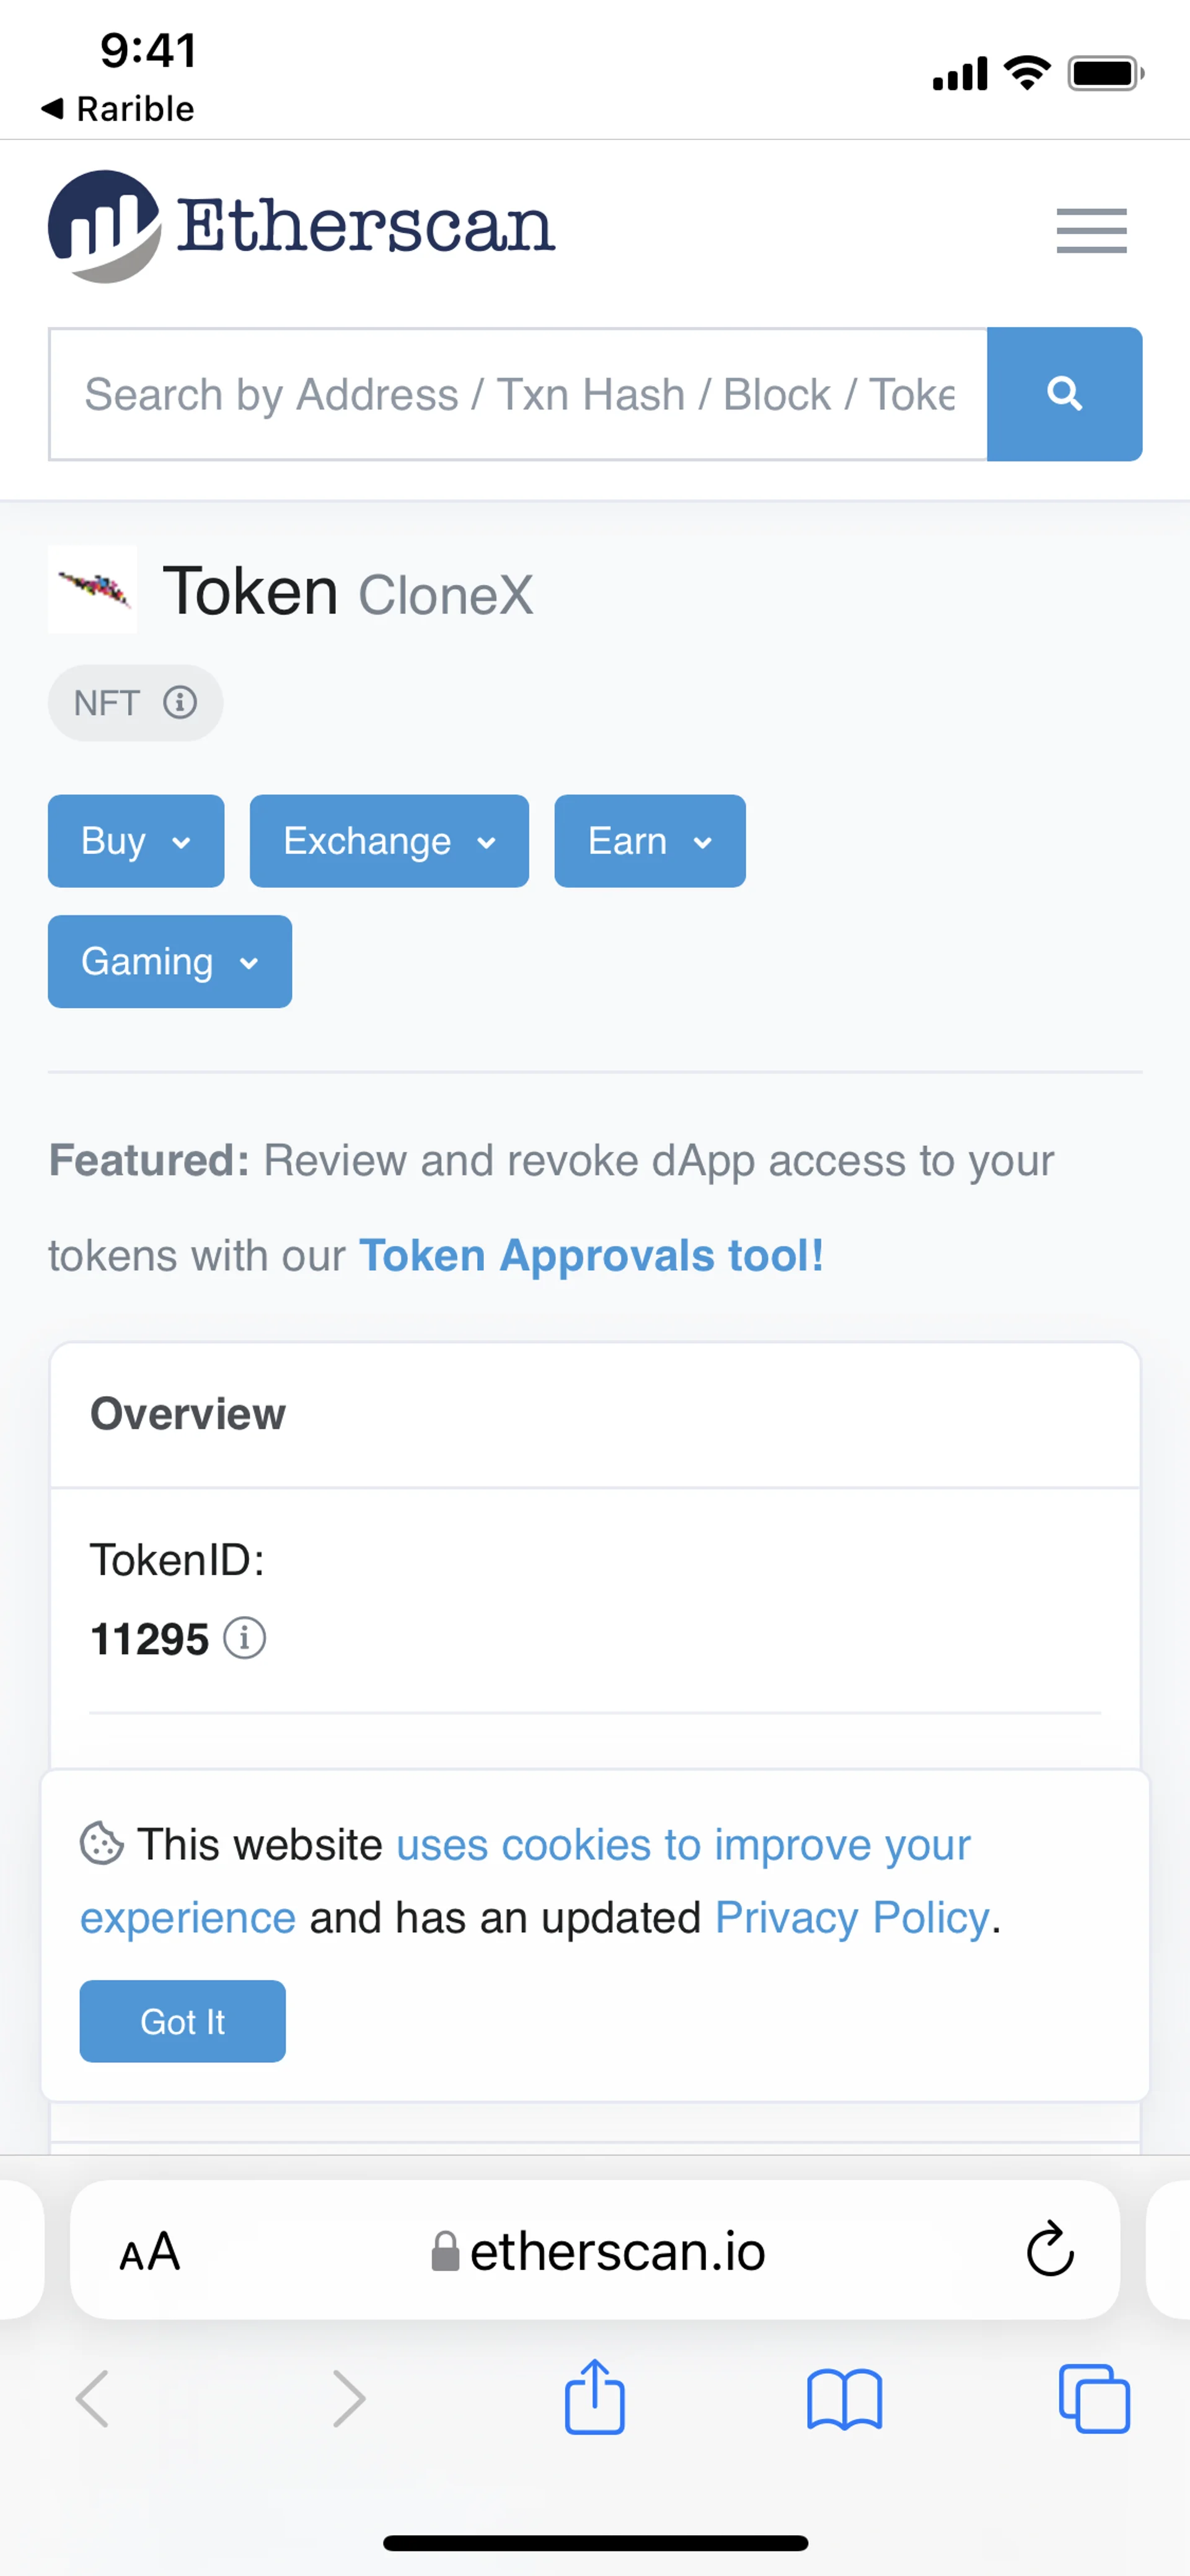
Task: Tap the blue search magnifier button
Action: [x=1064, y=394]
